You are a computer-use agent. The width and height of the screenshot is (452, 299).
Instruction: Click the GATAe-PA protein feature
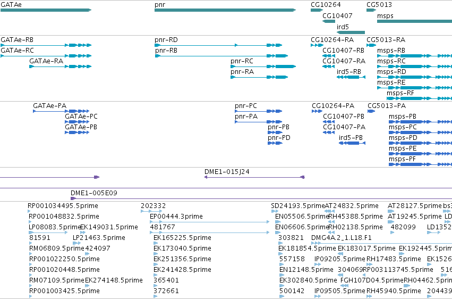coord(61,111)
